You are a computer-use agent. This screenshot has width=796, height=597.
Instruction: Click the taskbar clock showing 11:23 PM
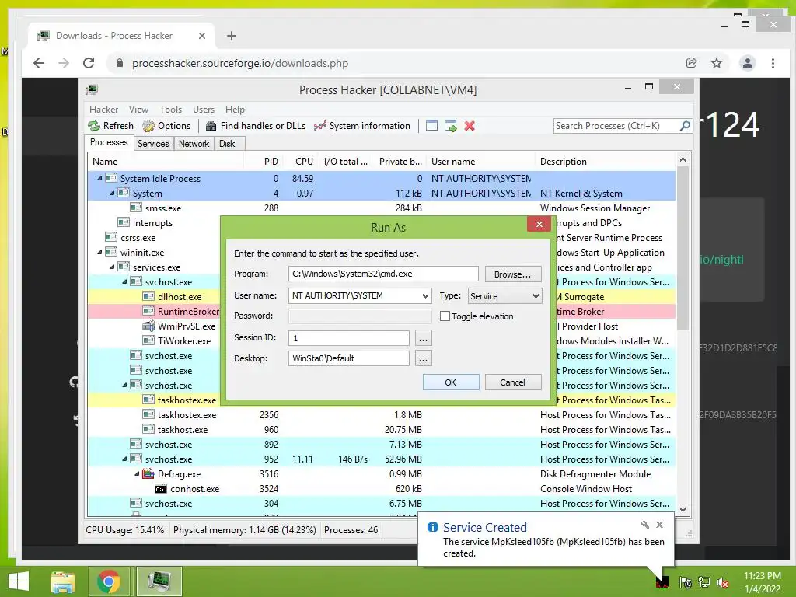click(763, 576)
